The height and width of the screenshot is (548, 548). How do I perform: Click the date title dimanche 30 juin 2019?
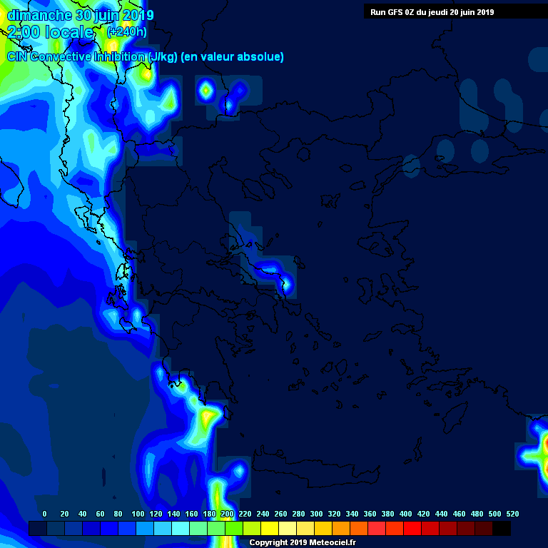[80, 15]
